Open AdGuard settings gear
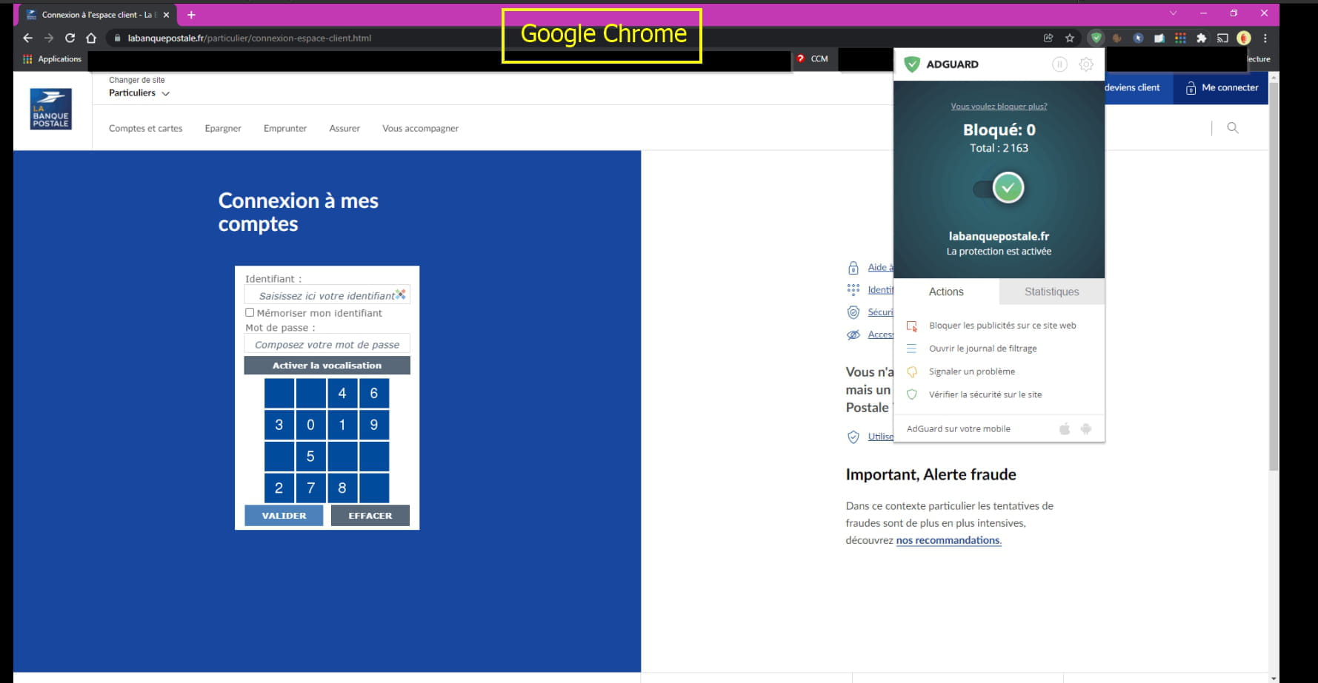The height and width of the screenshot is (683, 1318). [x=1086, y=64]
